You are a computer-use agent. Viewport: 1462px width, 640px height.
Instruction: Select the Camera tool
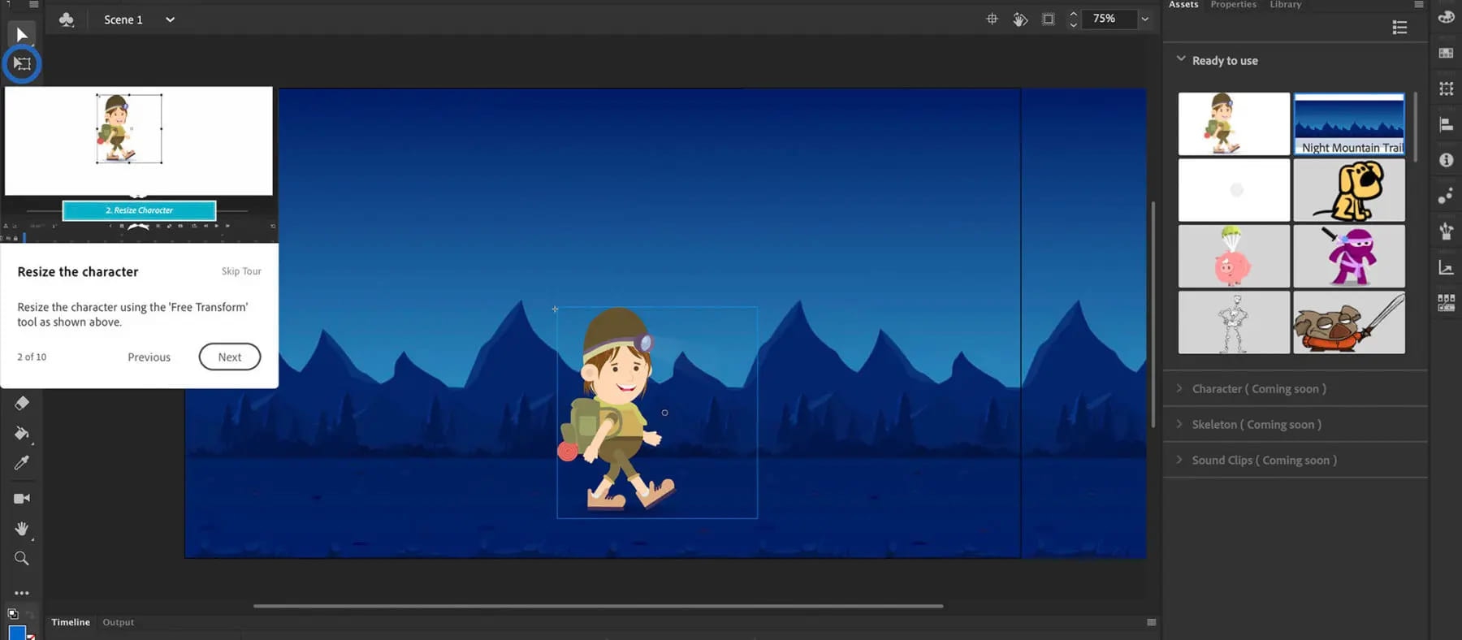[22, 499]
